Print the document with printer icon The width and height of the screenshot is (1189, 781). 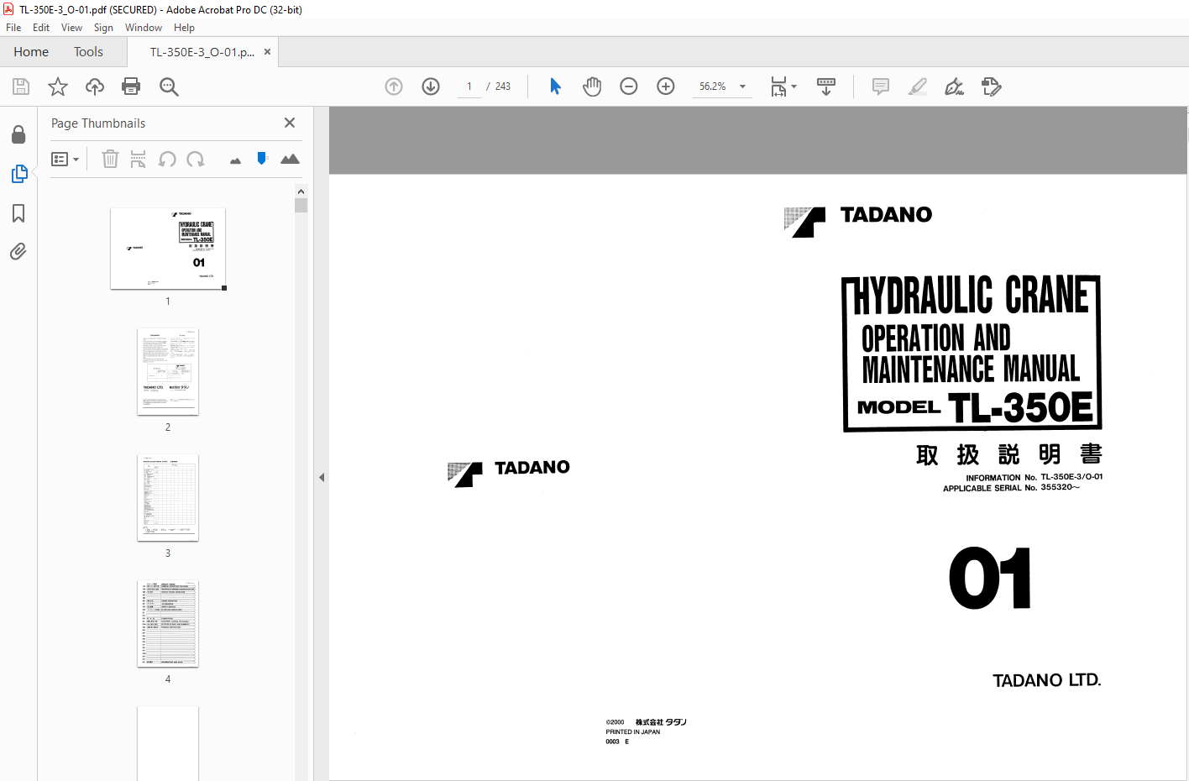(131, 86)
